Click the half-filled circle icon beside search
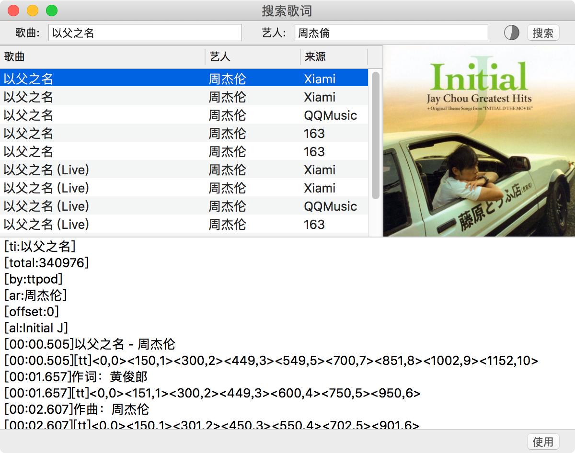This screenshot has width=575, height=453. click(x=511, y=33)
